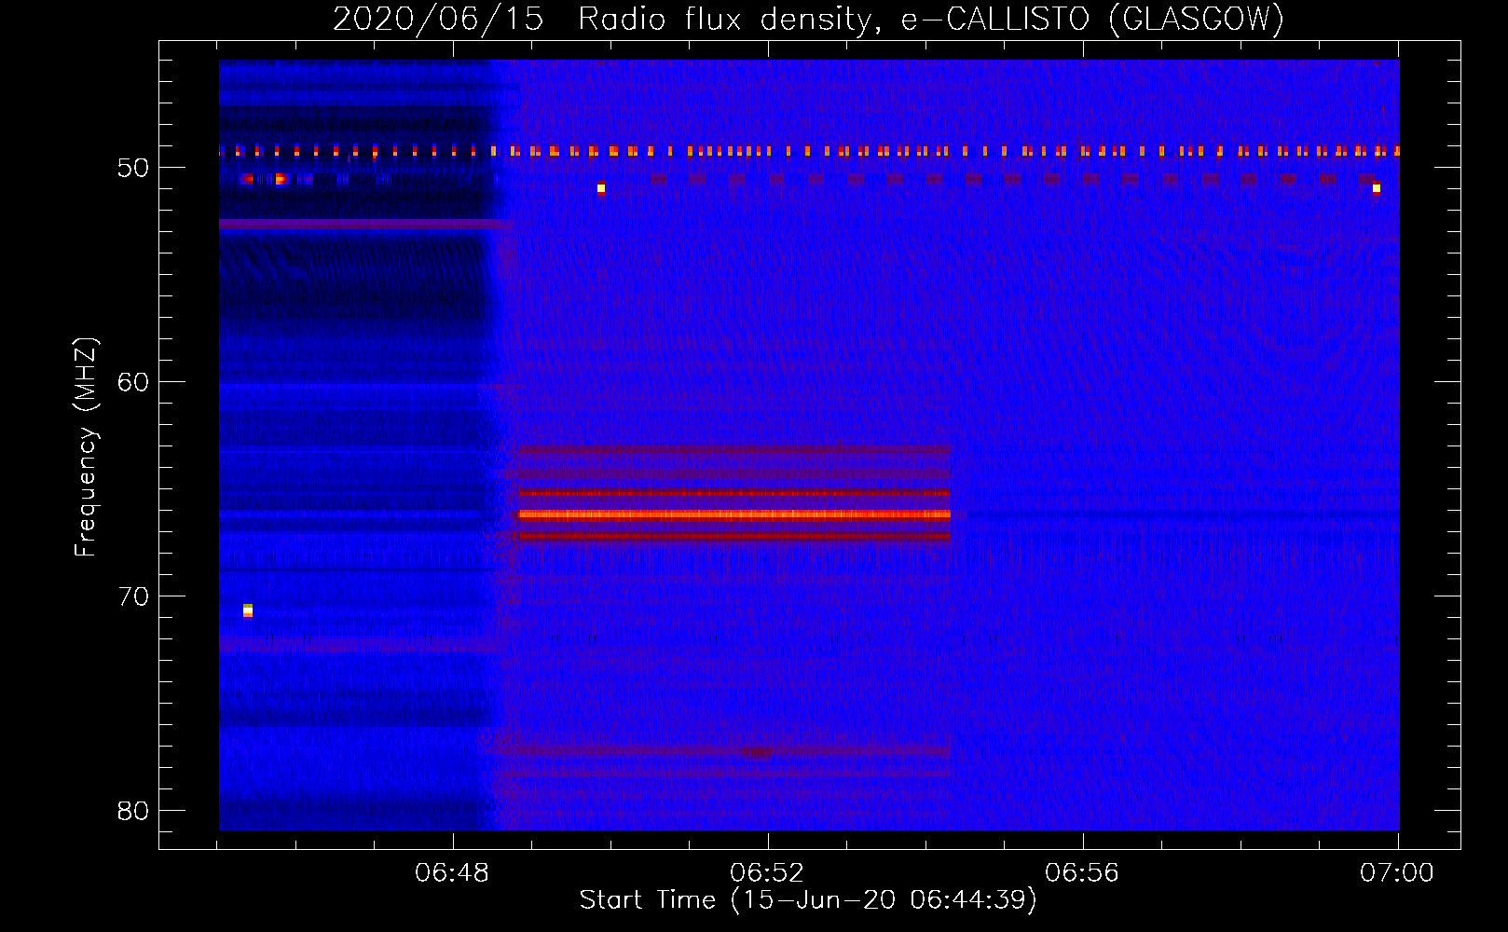This screenshot has width=1508, height=932.
Task: Click the '06:48' time tick label
Action: pyautogui.click(x=452, y=873)
